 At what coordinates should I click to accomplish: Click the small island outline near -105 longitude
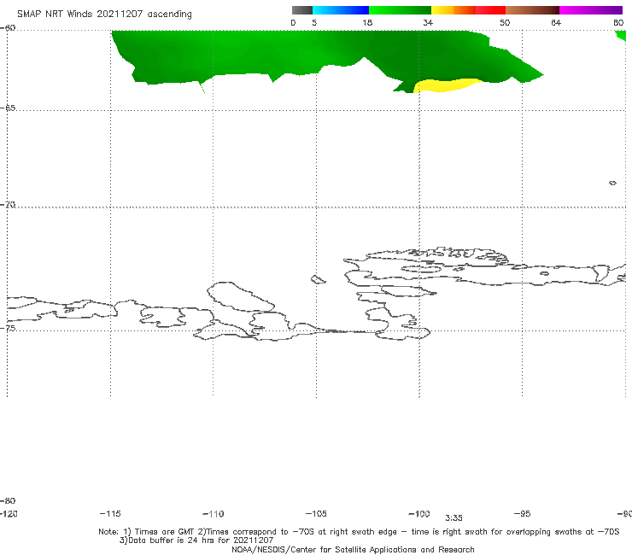pyautogui.click(x=318, y=279)
